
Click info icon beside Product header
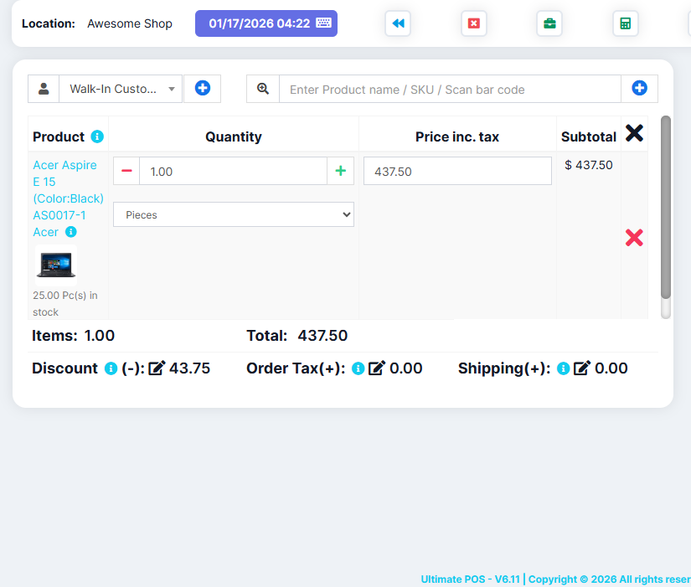point(97,136)
